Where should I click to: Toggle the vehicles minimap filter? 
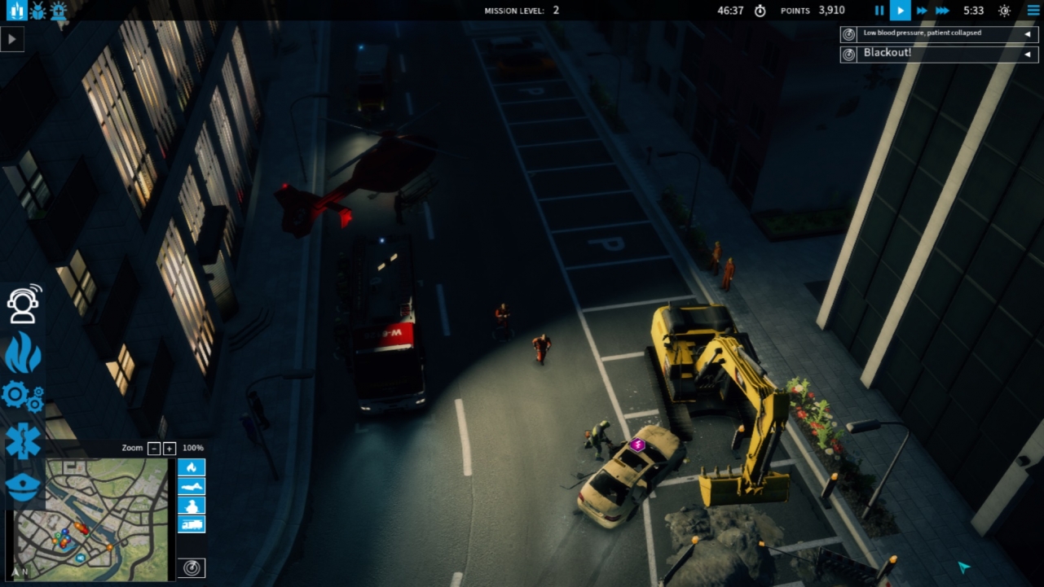192,524
